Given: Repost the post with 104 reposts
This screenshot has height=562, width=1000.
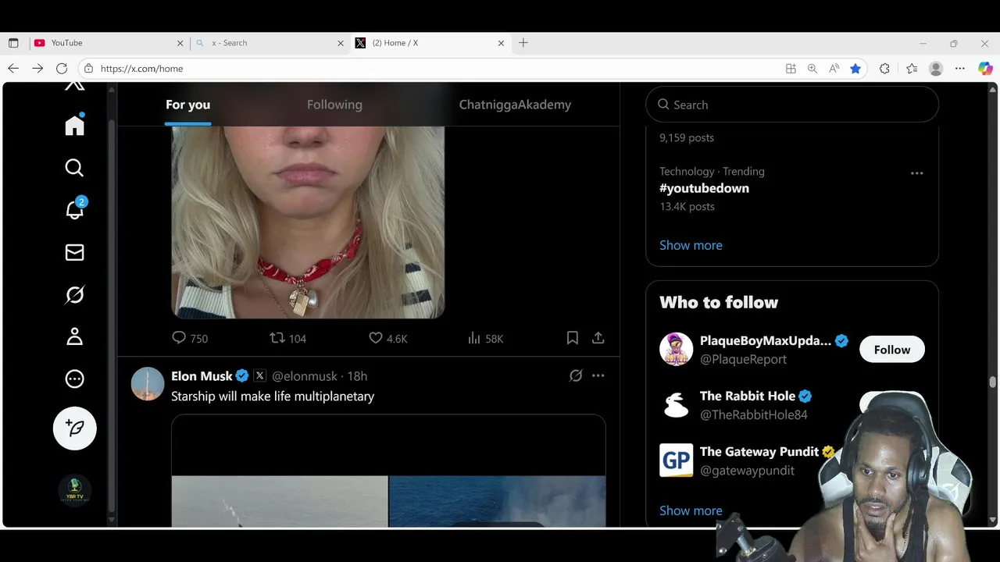Looking at the screenshot, I should pyautogui.click(x=287, y=338).
